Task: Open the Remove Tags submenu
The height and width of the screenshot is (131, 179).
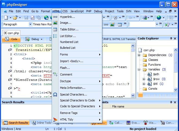Action: point(77,113)
